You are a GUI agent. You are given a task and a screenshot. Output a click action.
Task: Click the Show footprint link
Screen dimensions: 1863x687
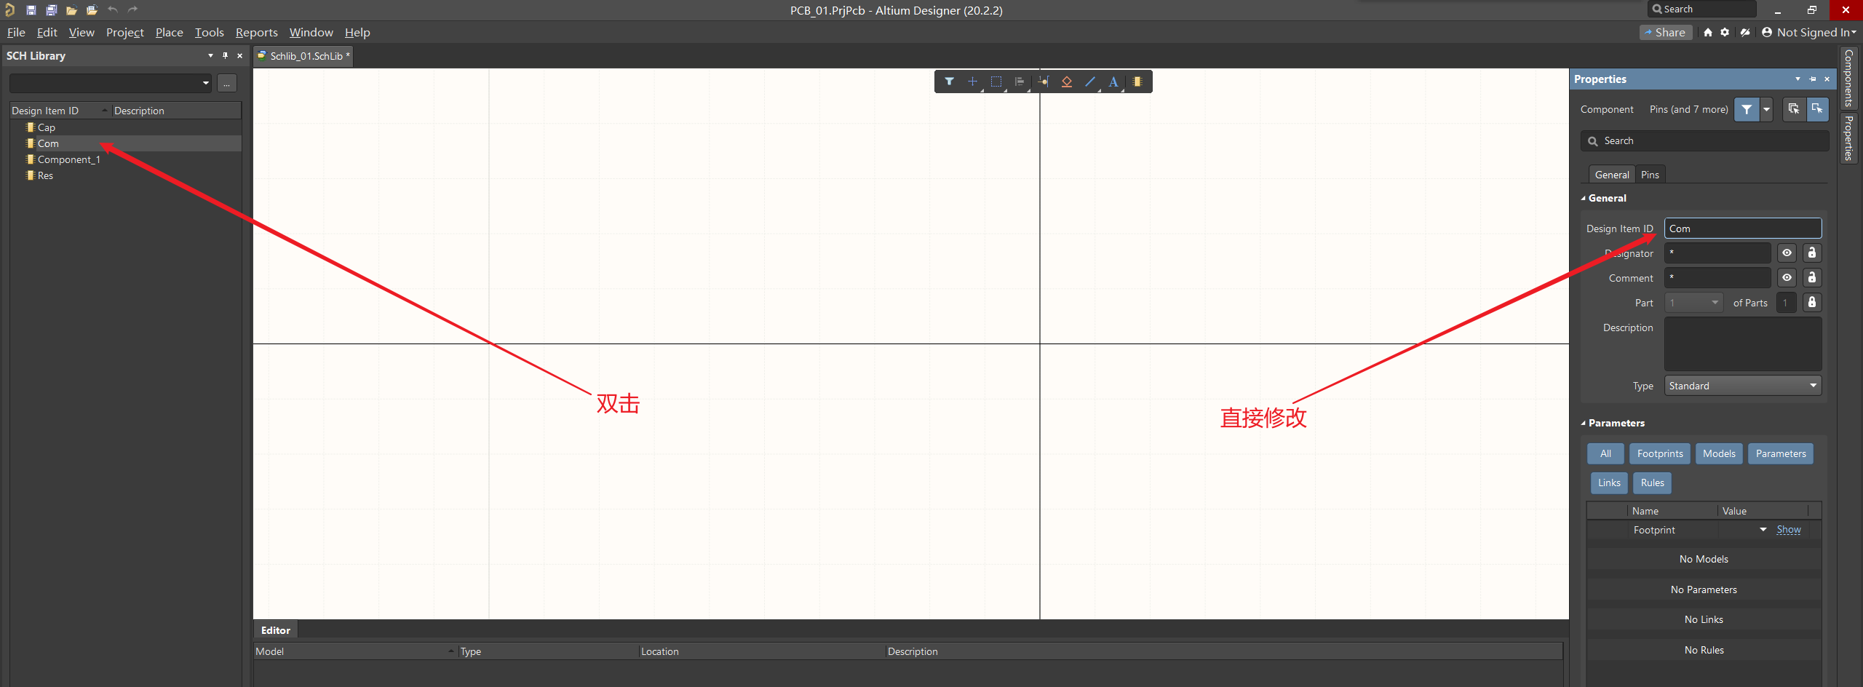point(1788,530)
